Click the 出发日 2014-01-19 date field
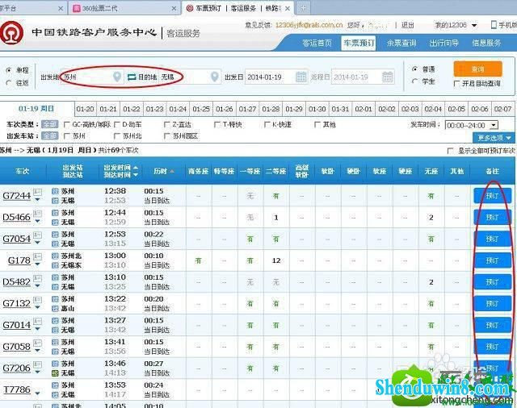This screenshot has height=408, width=517. click(276, 77)
